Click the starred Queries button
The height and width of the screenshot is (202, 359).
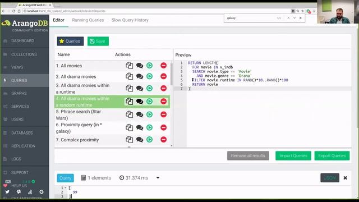pyautogui.click(x=70, y=41)
